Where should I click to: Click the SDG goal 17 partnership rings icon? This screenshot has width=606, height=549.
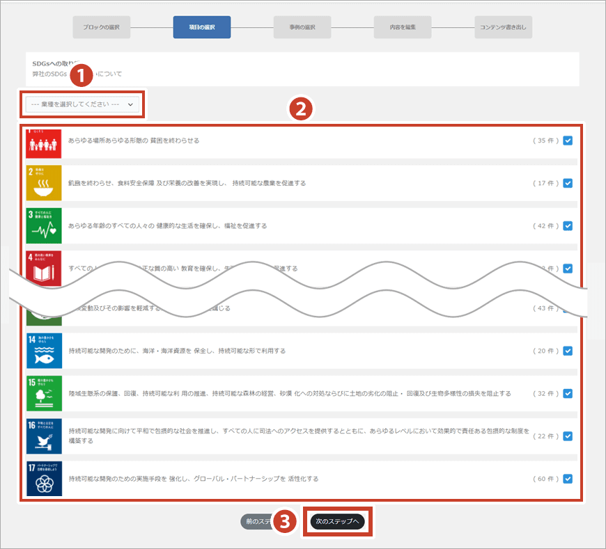[43, 479]
